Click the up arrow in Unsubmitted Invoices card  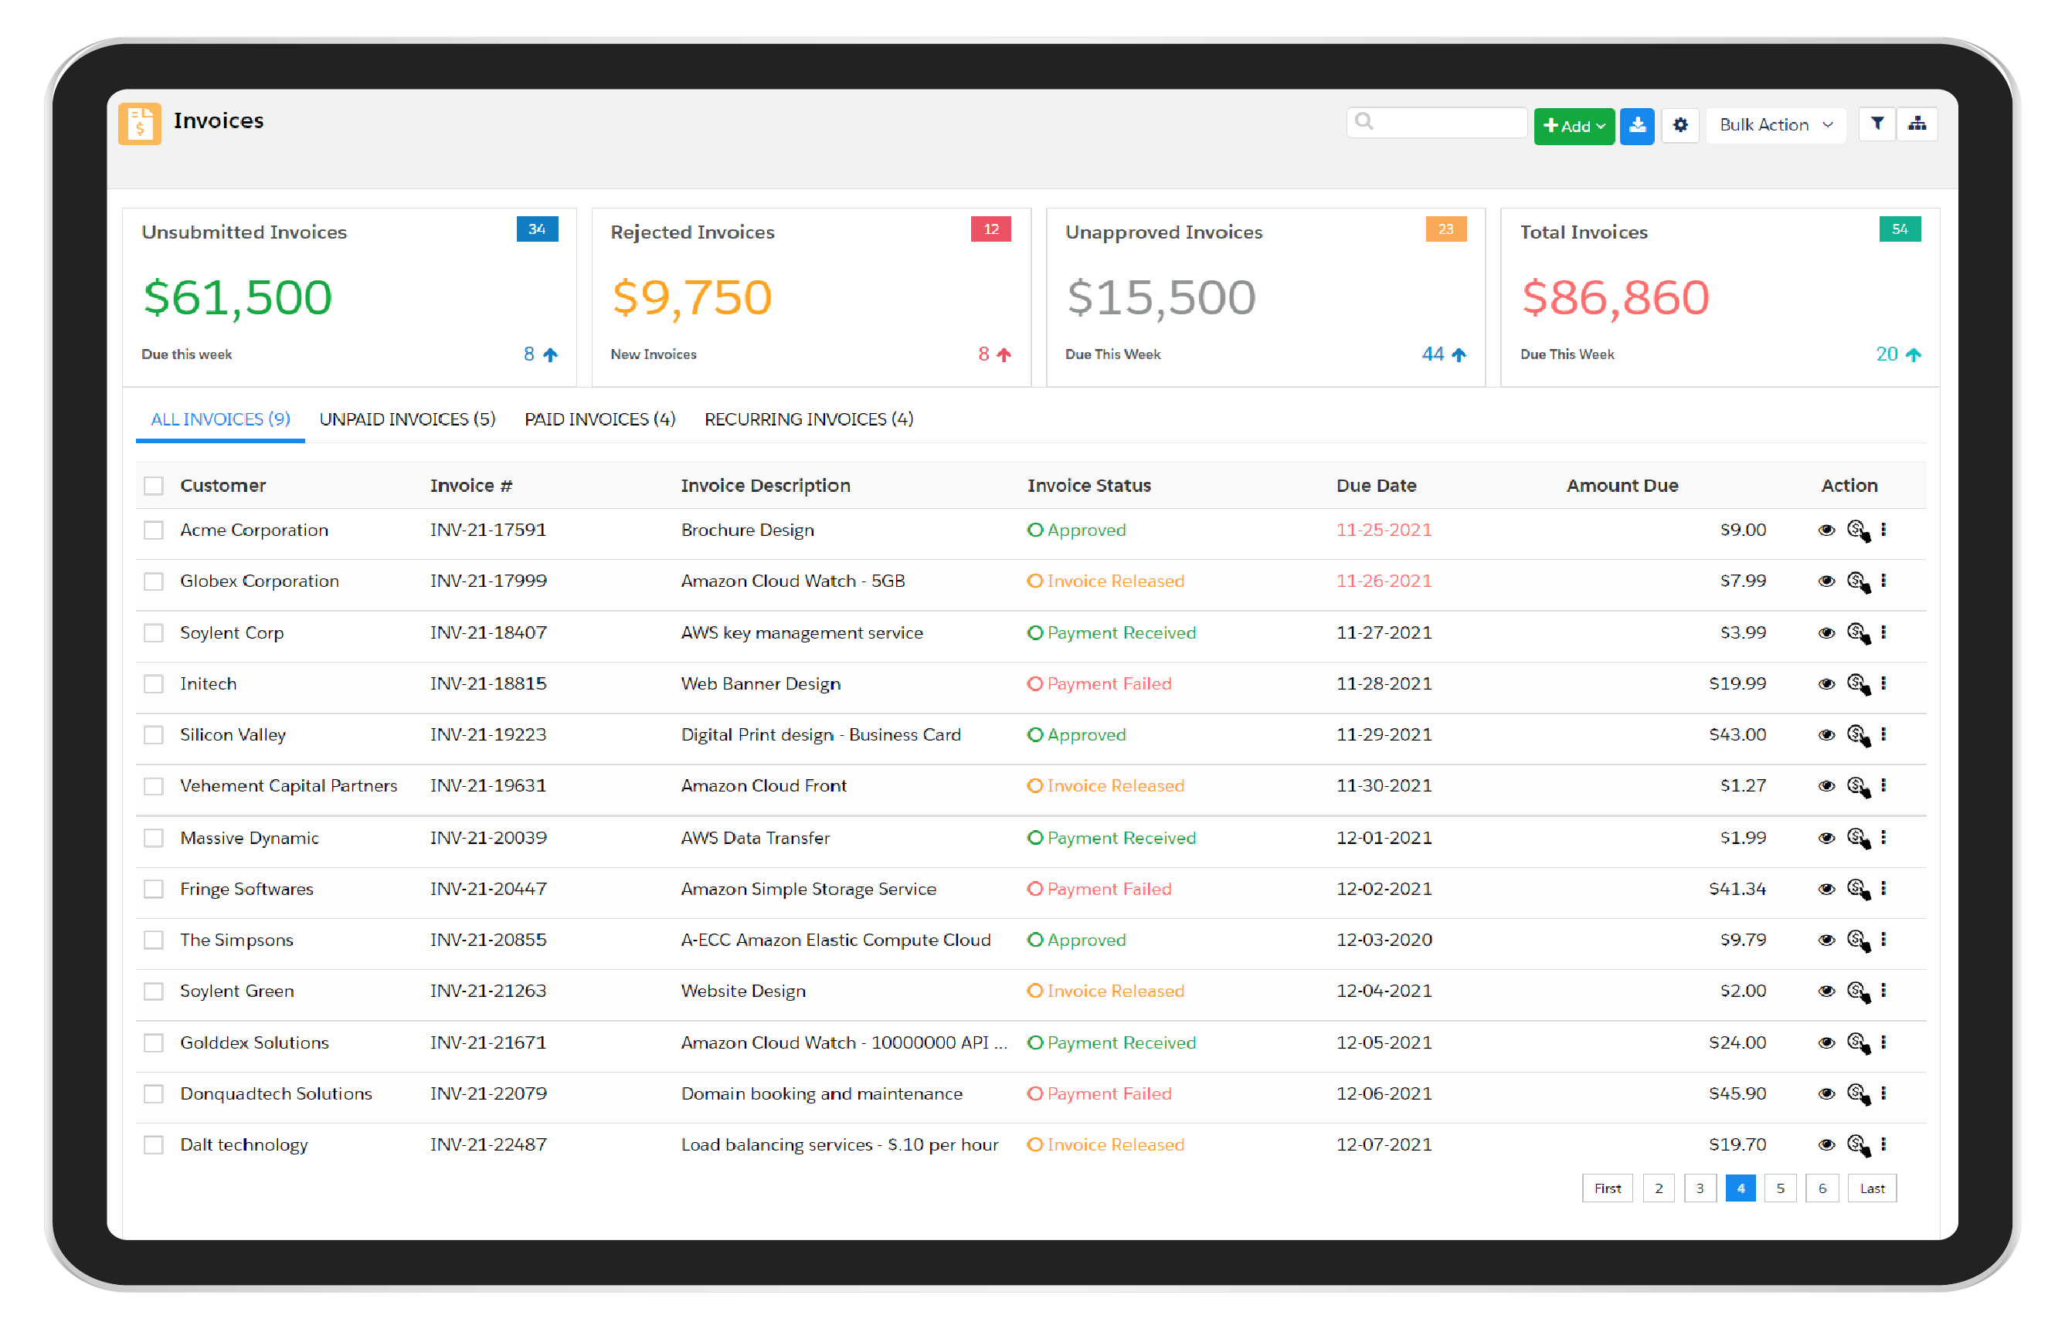point(550,354)
